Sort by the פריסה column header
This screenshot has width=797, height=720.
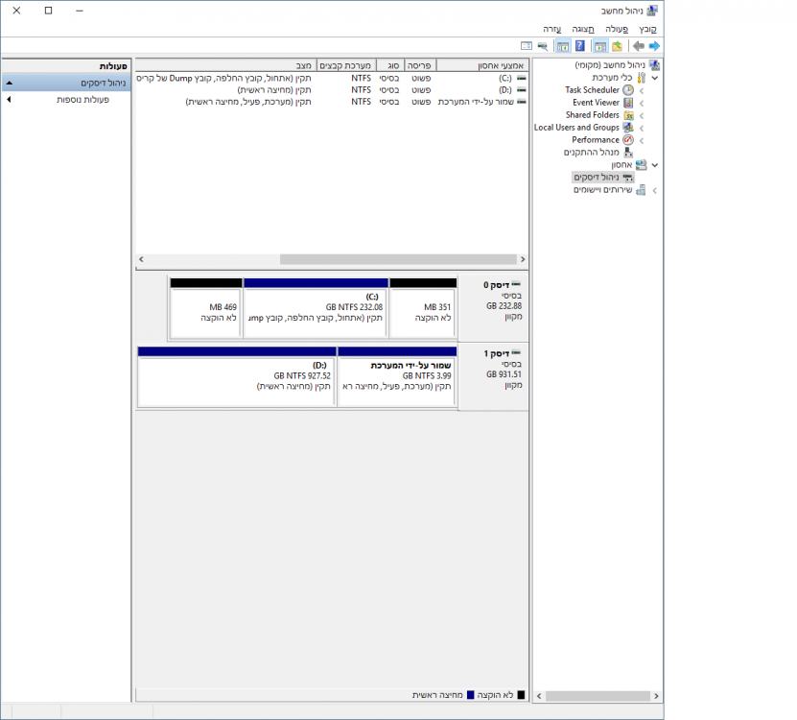[420, 65]
